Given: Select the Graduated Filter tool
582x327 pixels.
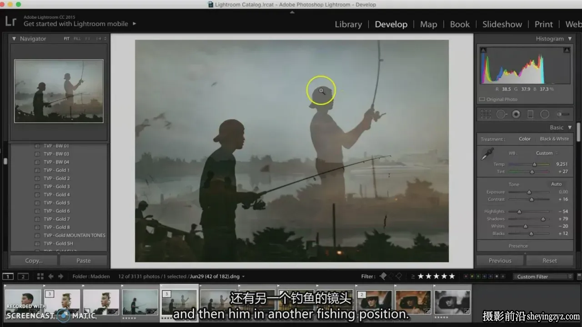Looking at the screenshot, I should (x=530, y=114).
